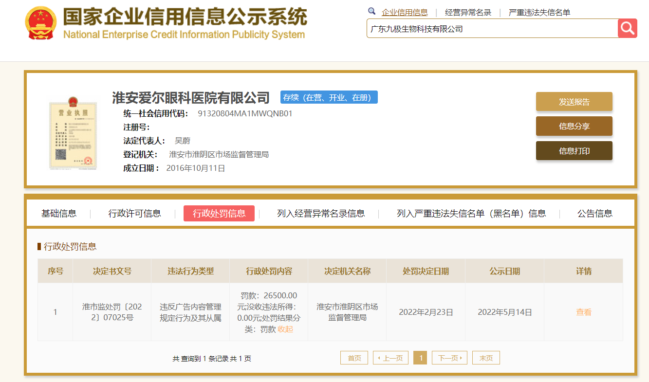Jump to 末页 of results
This screenshot has height=382, width=649.
coord(486,358)
